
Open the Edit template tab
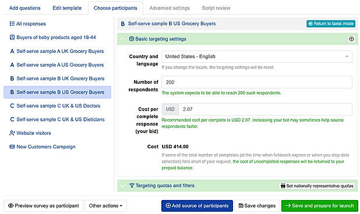pos(67,8)
